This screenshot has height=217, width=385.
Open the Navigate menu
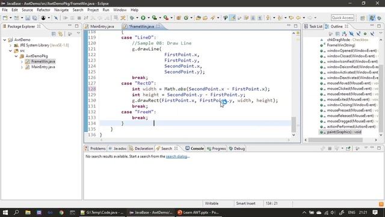(61, 10)
